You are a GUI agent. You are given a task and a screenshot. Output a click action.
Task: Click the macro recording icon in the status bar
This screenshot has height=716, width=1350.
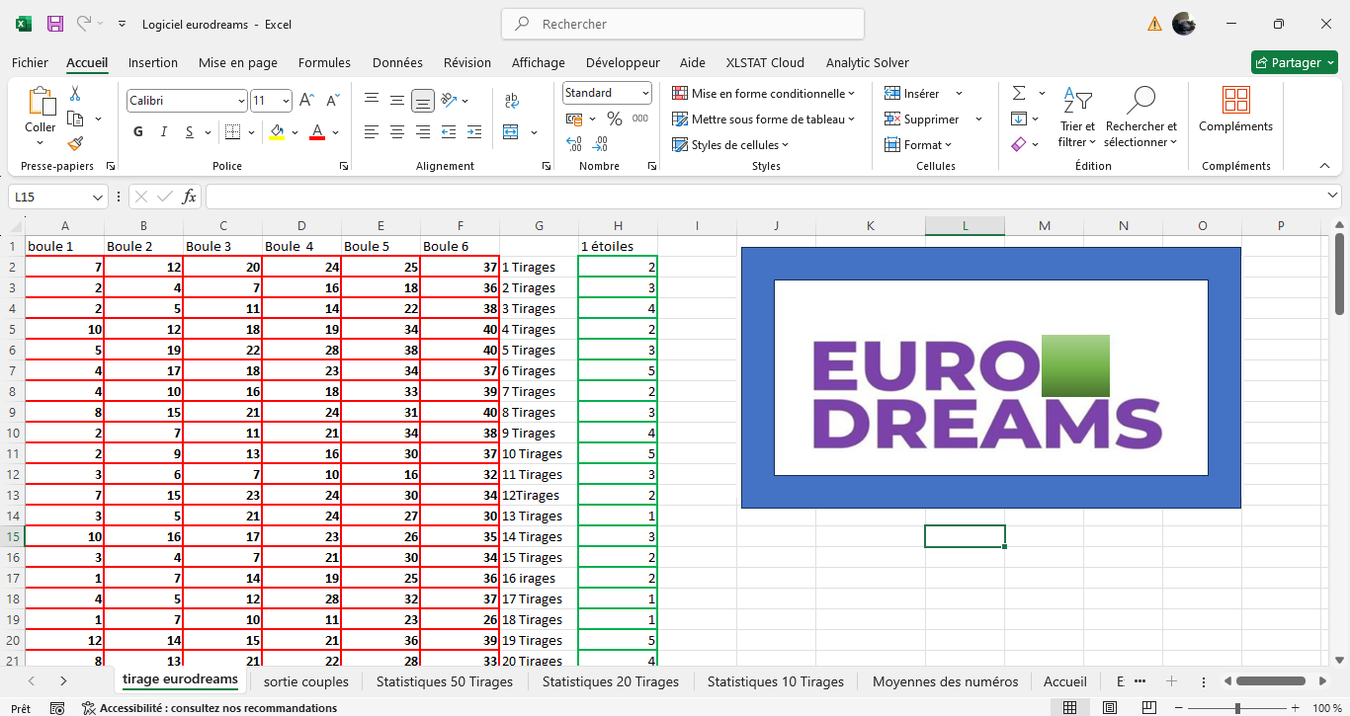pos(57,708)
